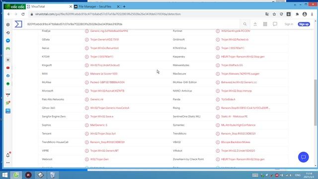Click the Sophos detection result
The width and height of the screenshot is (318, 179).
98,125
